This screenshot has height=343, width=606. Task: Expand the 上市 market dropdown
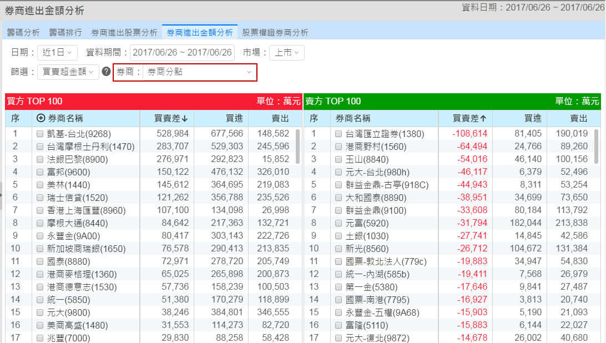286,53
